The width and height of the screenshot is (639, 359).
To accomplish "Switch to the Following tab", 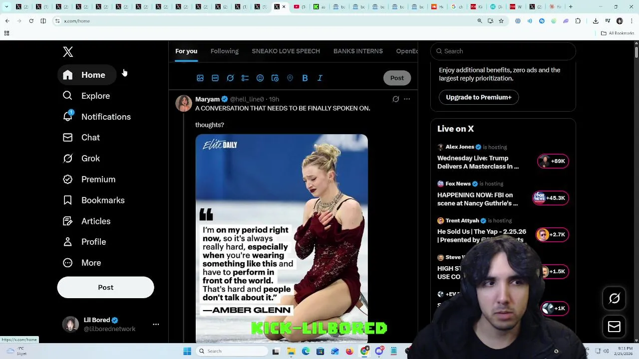I will pyautogui.click(x=225, y=51).
